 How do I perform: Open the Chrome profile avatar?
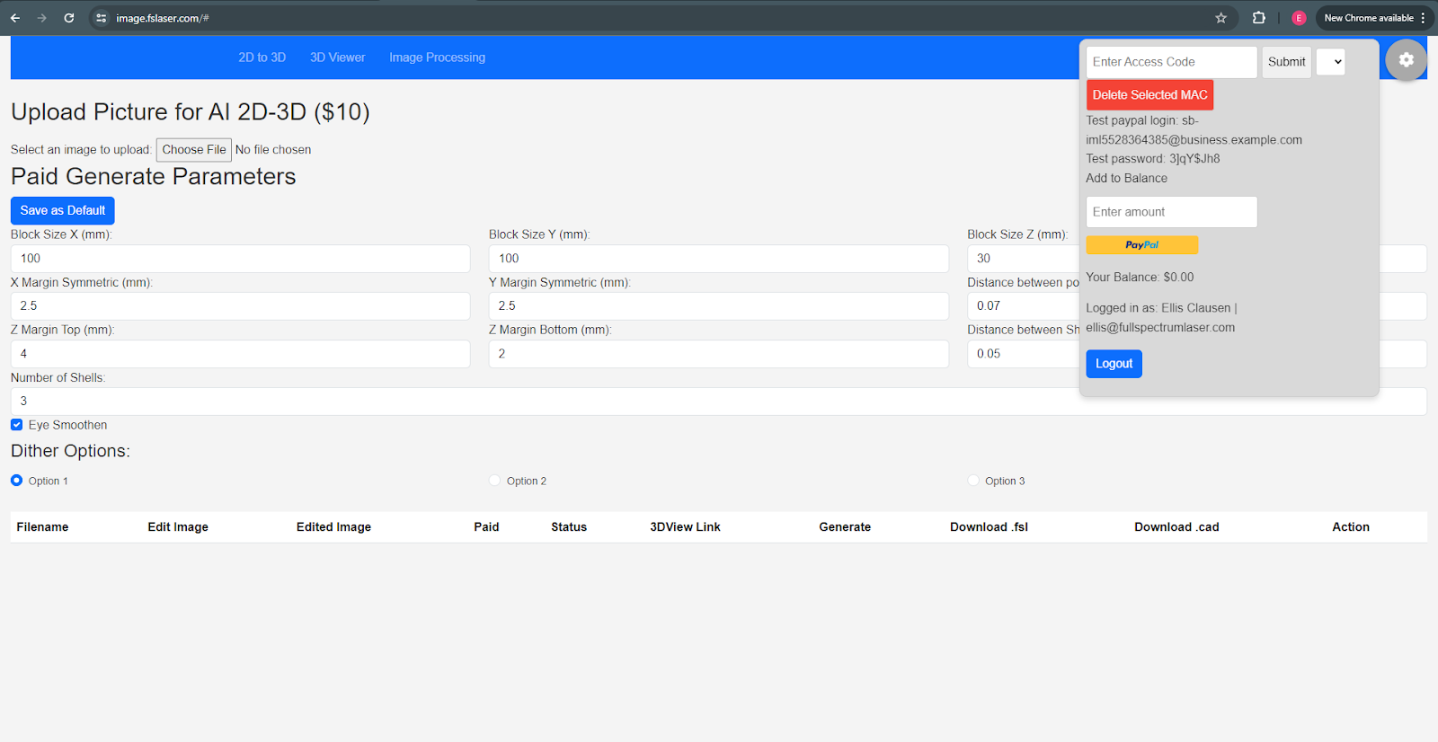(x=1298, y=18)
